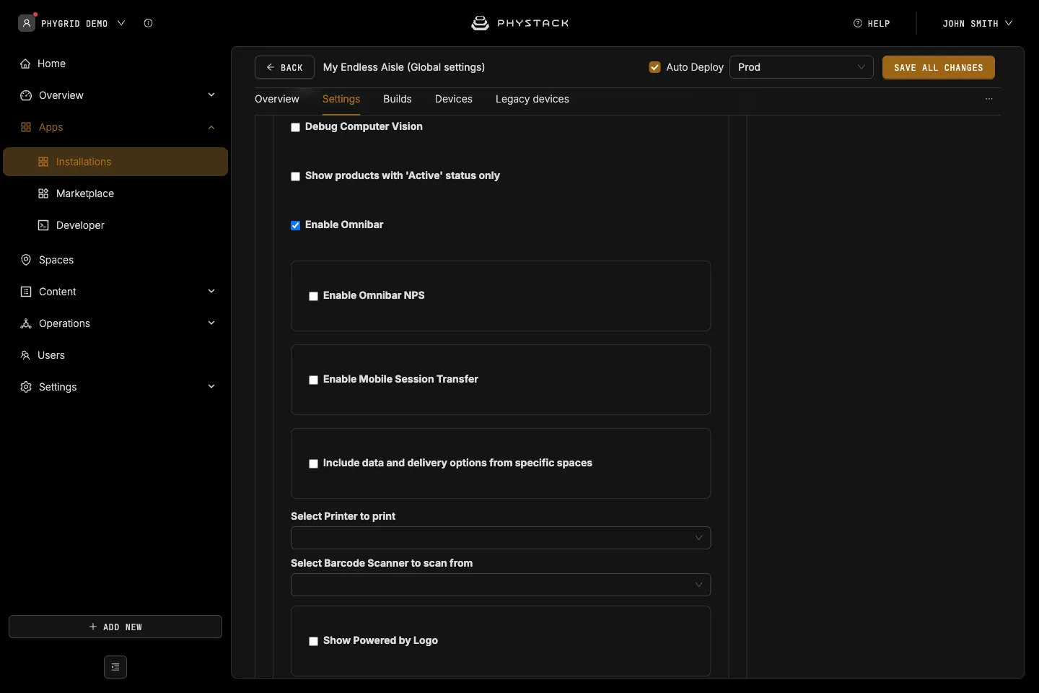Click the Add New button
The height and width of the screenshot is (693, 1039).
coord(115,627)
